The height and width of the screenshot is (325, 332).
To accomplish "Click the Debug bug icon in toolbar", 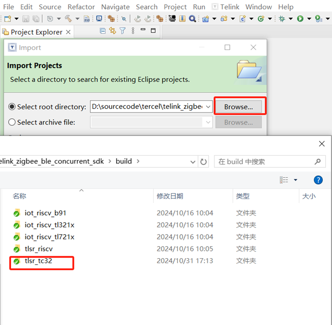I will (282, 19).
